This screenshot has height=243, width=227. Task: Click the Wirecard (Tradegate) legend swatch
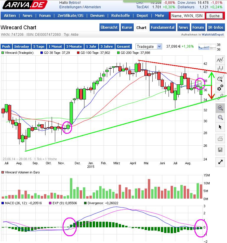(x=3, y=53)
